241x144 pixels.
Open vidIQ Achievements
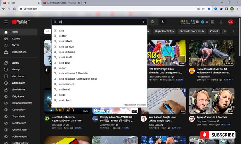[19, 136]
